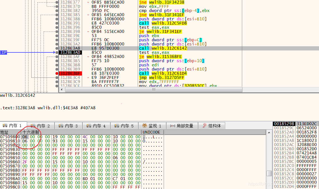Select opcode bytes E8 957D0300
This screenshot has width=319, height=189.
pyautogui.click(x=105, y=48)
